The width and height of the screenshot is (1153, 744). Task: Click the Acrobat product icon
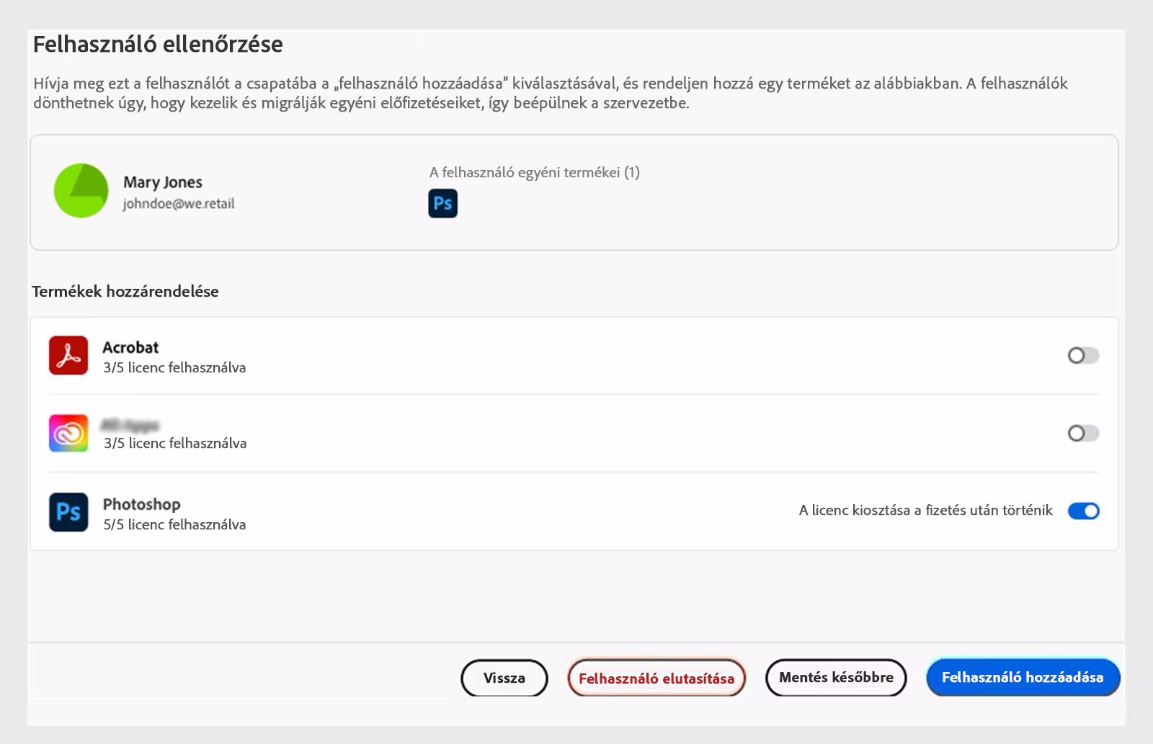click(68, 355)
